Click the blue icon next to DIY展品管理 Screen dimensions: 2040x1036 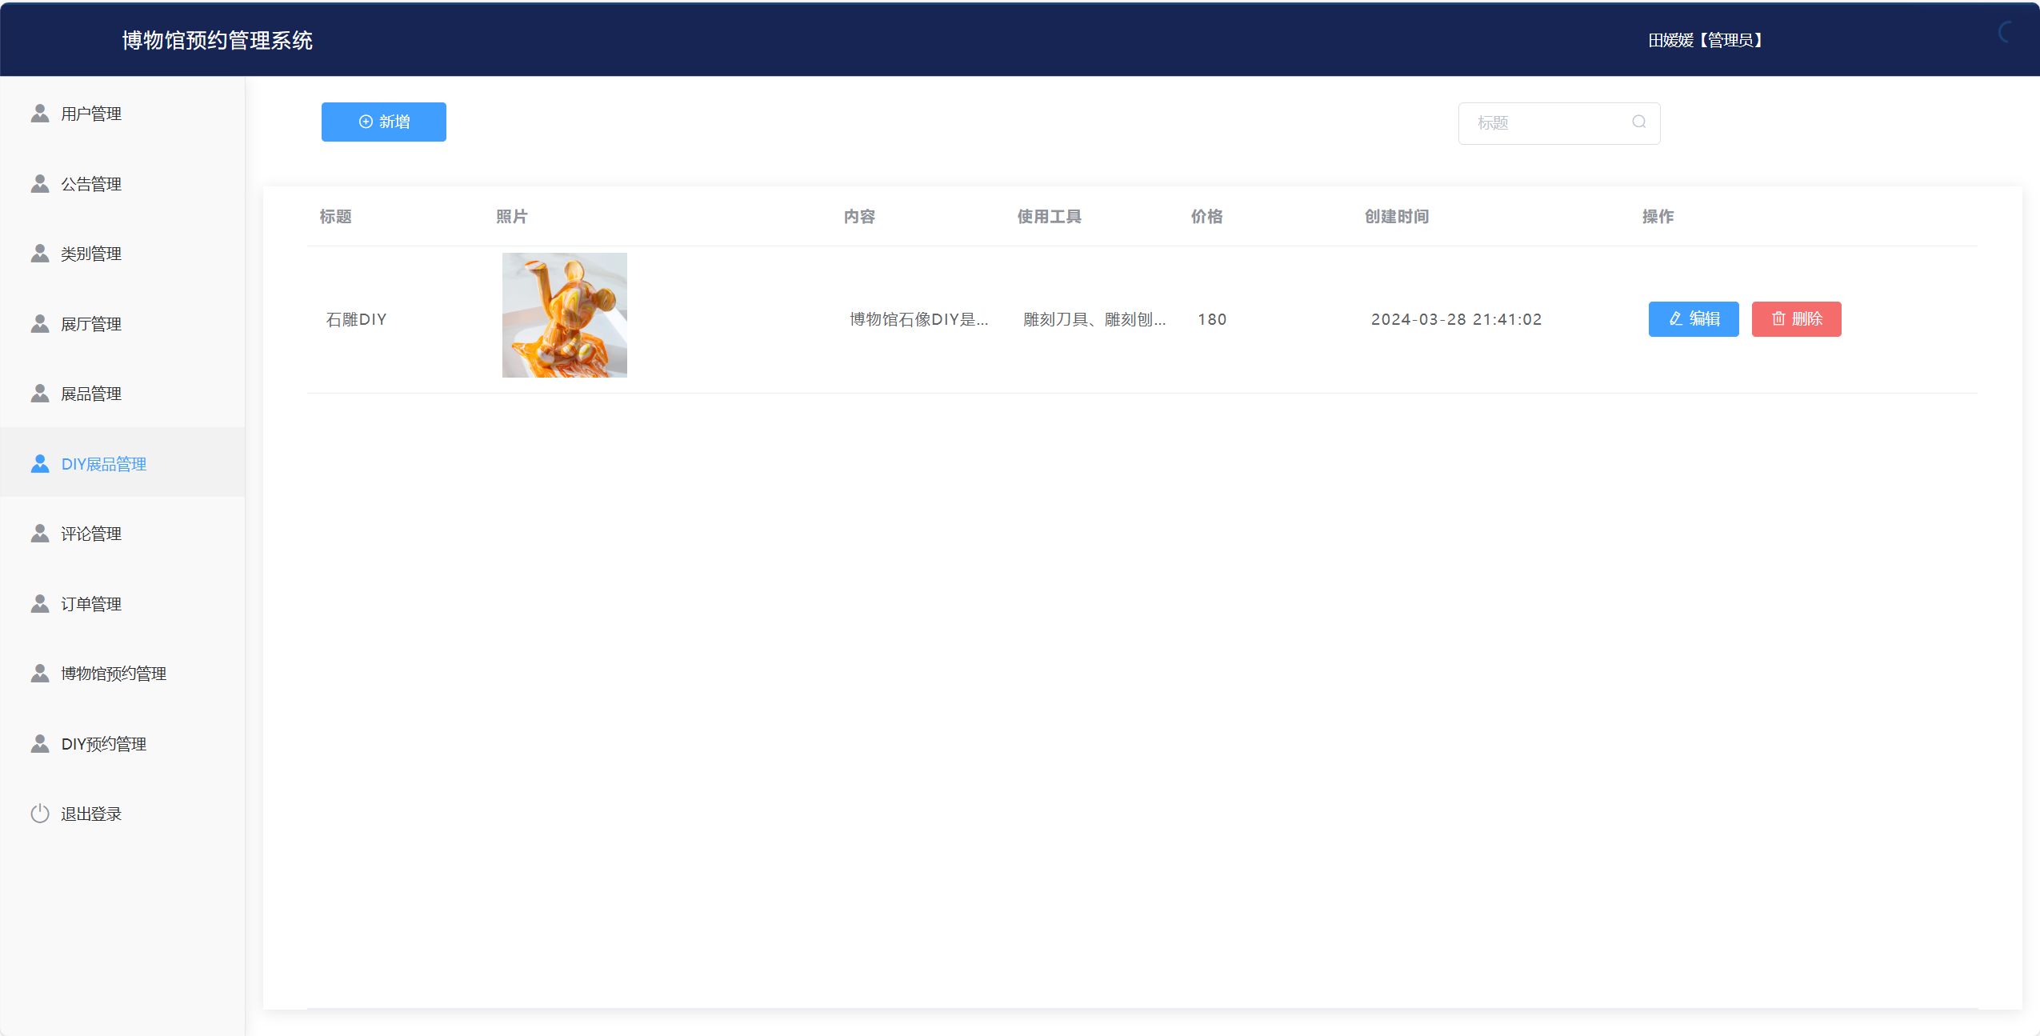[40, 464]
